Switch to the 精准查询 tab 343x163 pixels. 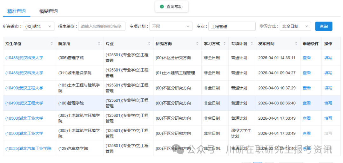pyautogui.click(x=17, y=11)
